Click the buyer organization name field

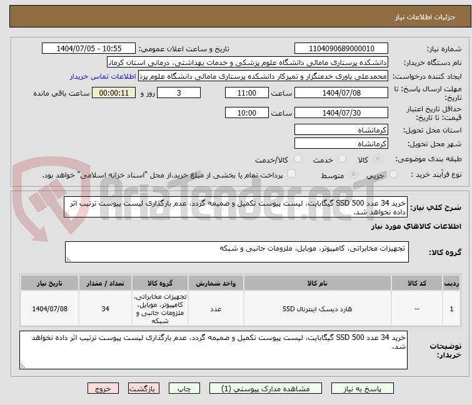coord(248,62)
